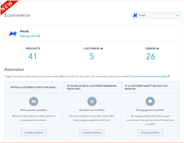The image size is (184, 143).
Task: Click the info icon next to ORDERS
Action: point(158,48)
